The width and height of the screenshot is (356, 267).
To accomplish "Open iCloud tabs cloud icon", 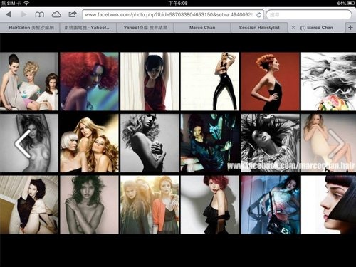I will pyautogui.click(x=56, y=15).
